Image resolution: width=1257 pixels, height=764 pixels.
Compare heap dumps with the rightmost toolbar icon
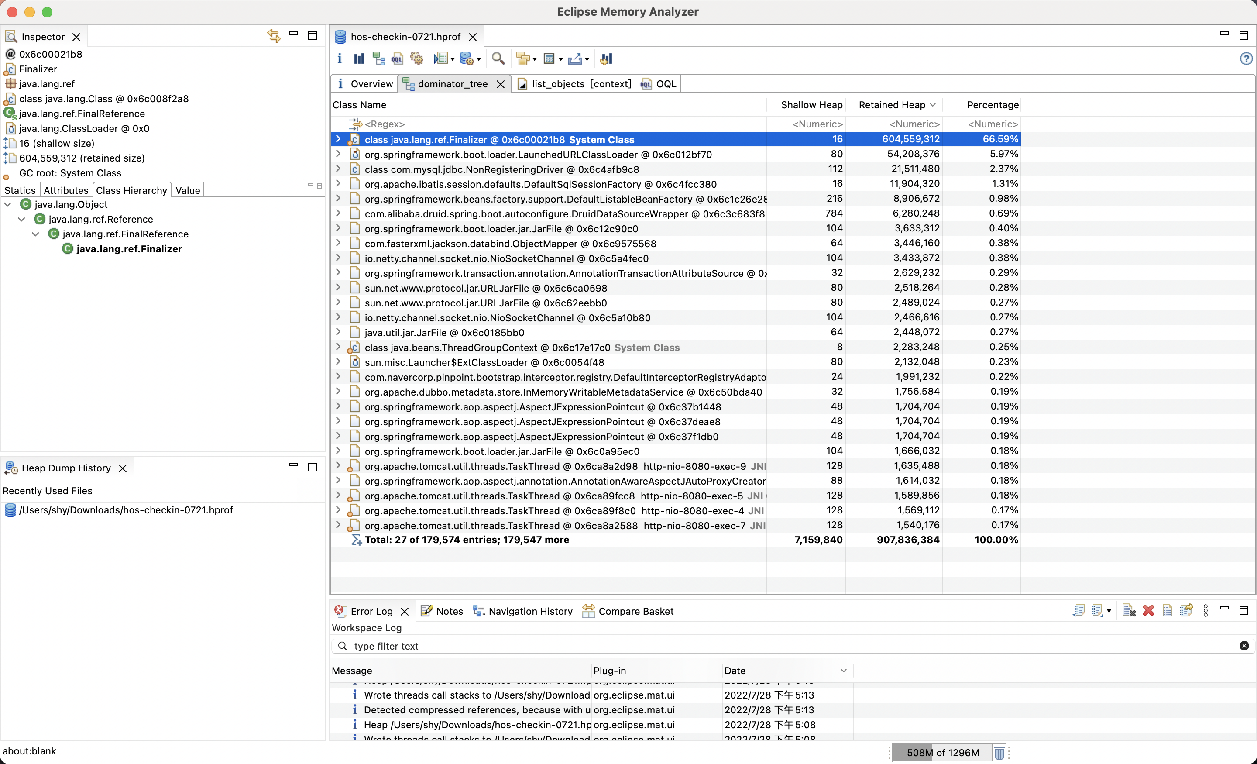(x=606, y=58)
